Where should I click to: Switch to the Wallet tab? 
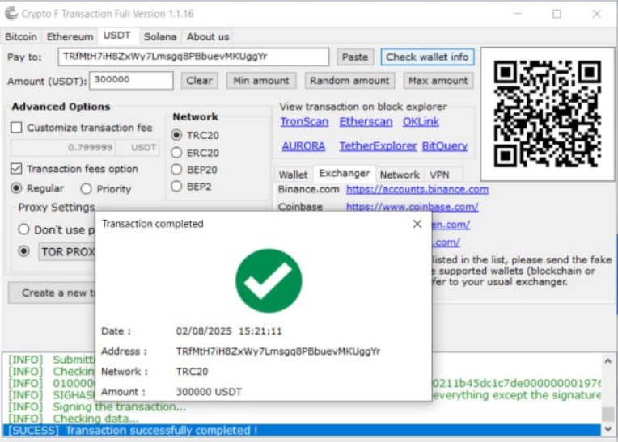pyautogui.click(x=293, y=175)
